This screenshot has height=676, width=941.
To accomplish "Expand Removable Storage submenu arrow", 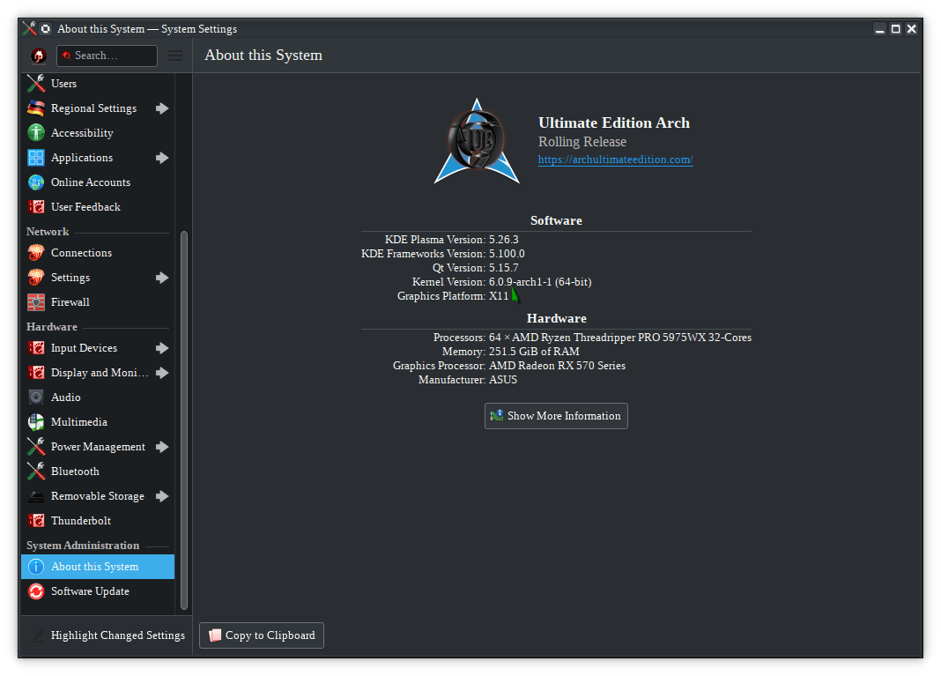I will (162, 496).
